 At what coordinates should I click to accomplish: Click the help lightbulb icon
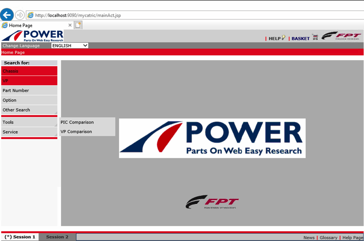[x=284, y=38]
